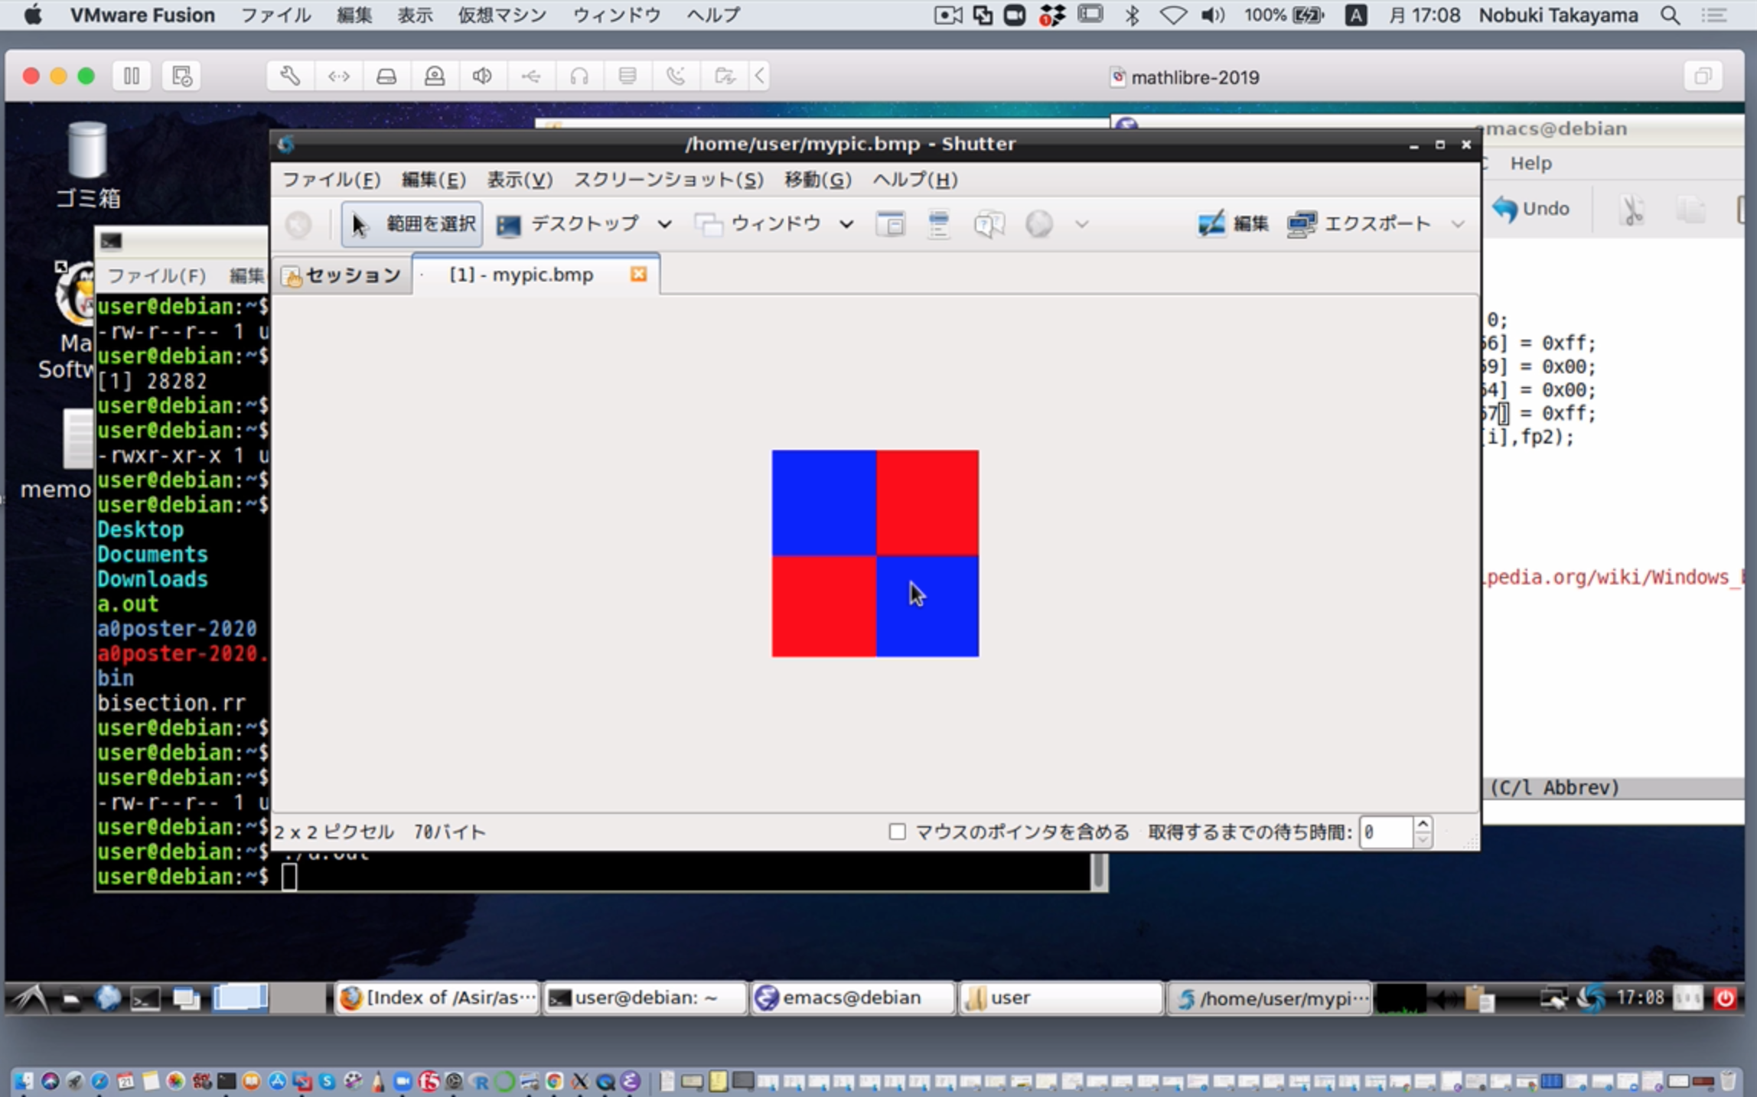Expand the ウィンドウ dropdown arrow
Screen dimensions: 1757x1097
(x=846, y=224)
